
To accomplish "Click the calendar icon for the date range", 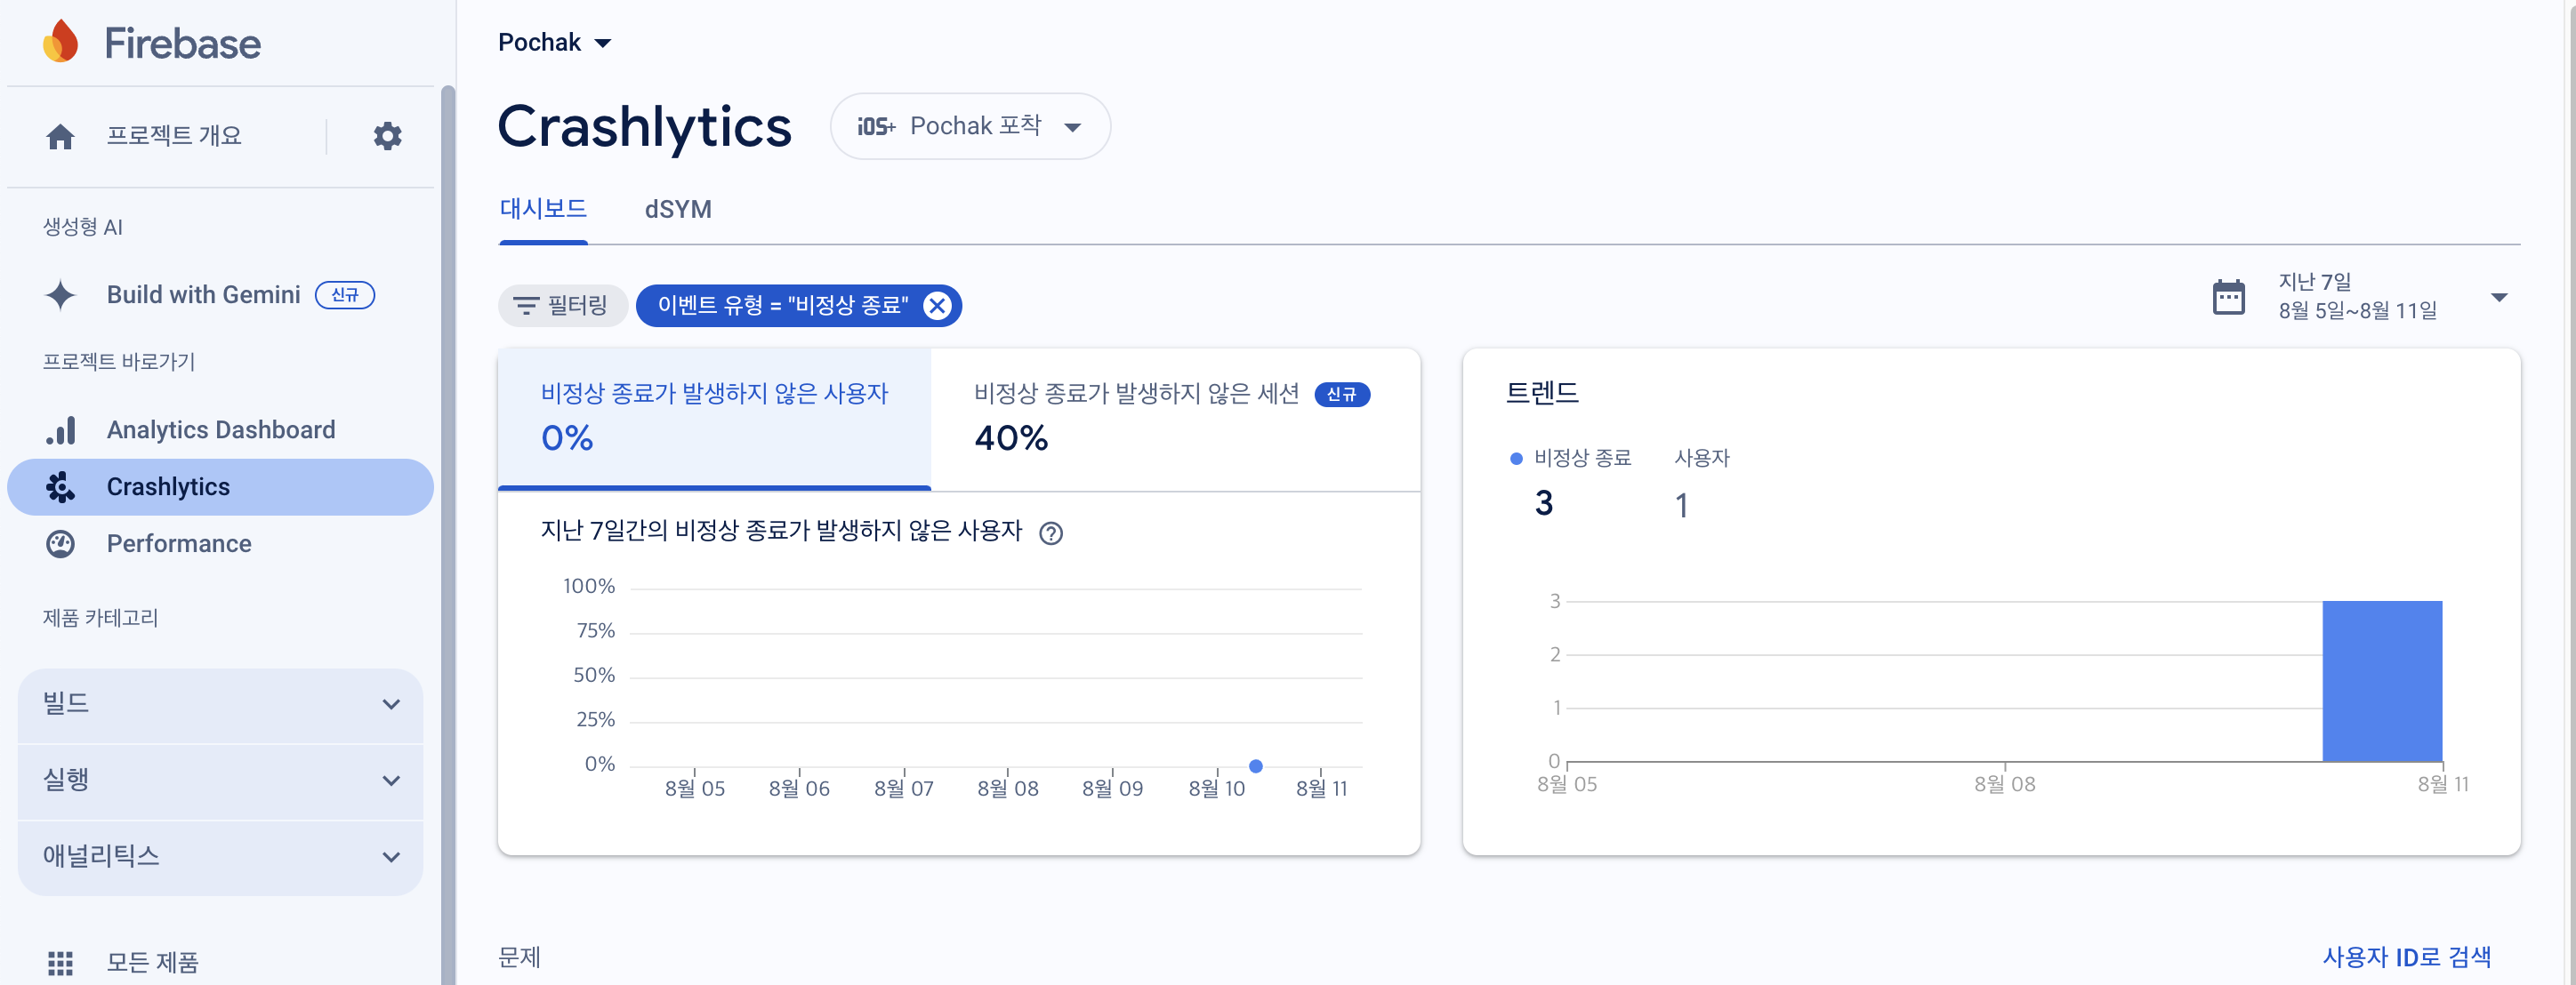I will 2228,297.
